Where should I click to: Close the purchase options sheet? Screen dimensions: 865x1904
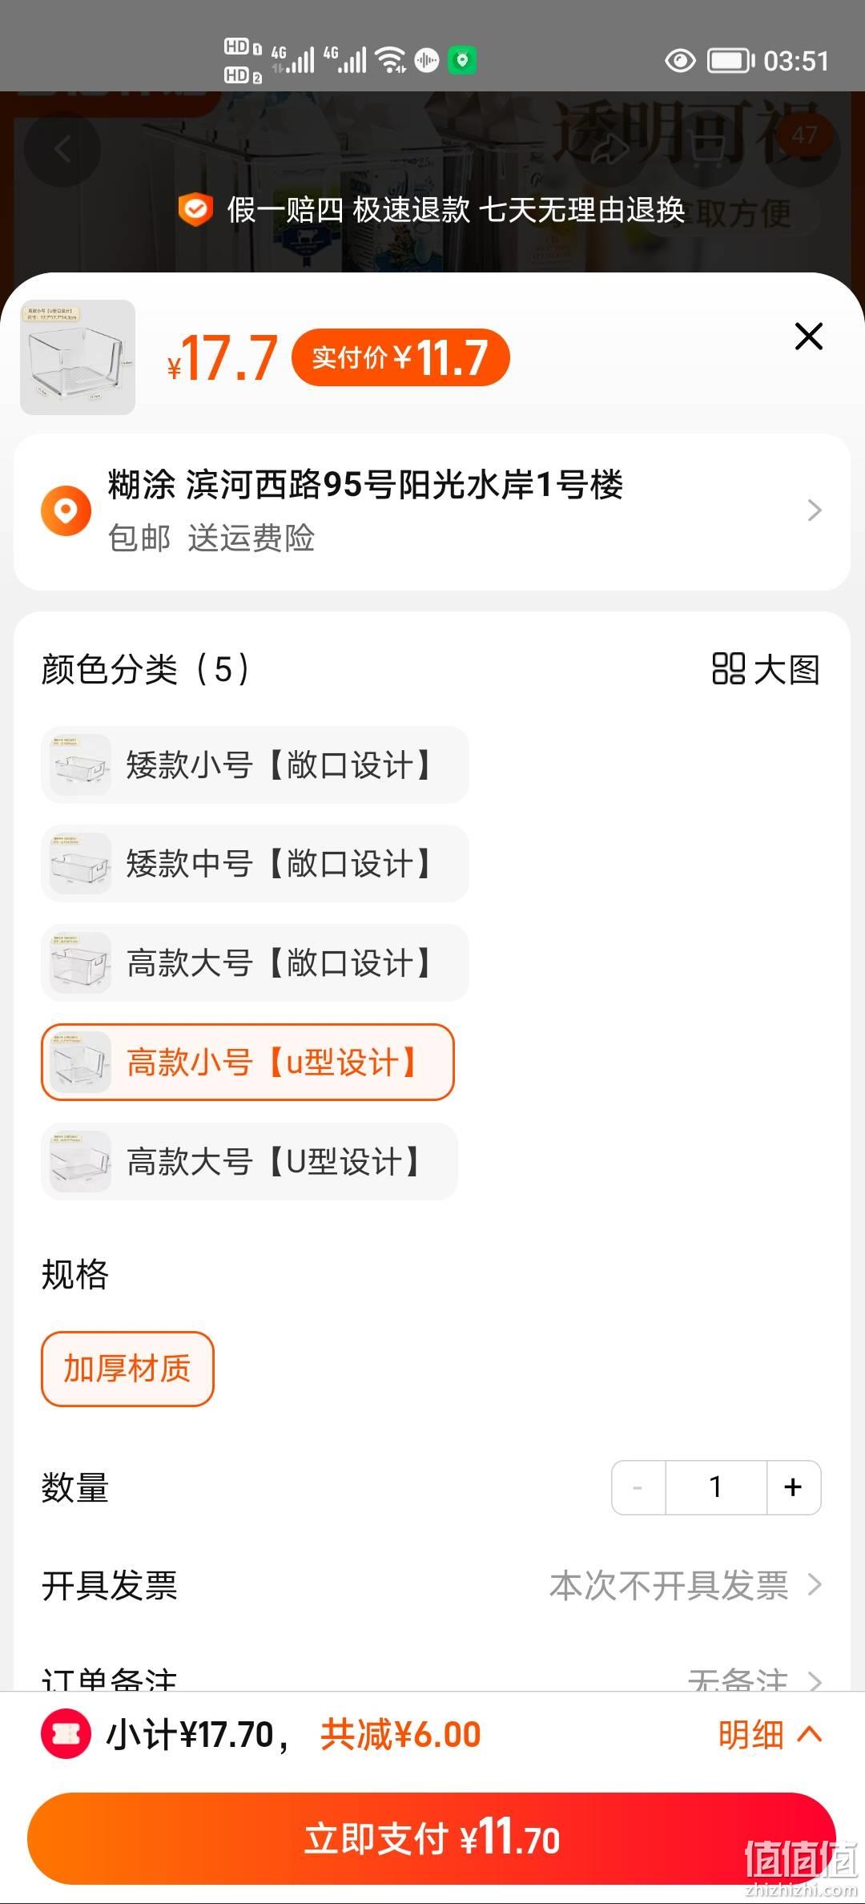click(808, 337)
